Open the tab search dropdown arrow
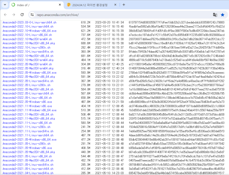This screenshot has width=229, height=175. tap(5, 5)
